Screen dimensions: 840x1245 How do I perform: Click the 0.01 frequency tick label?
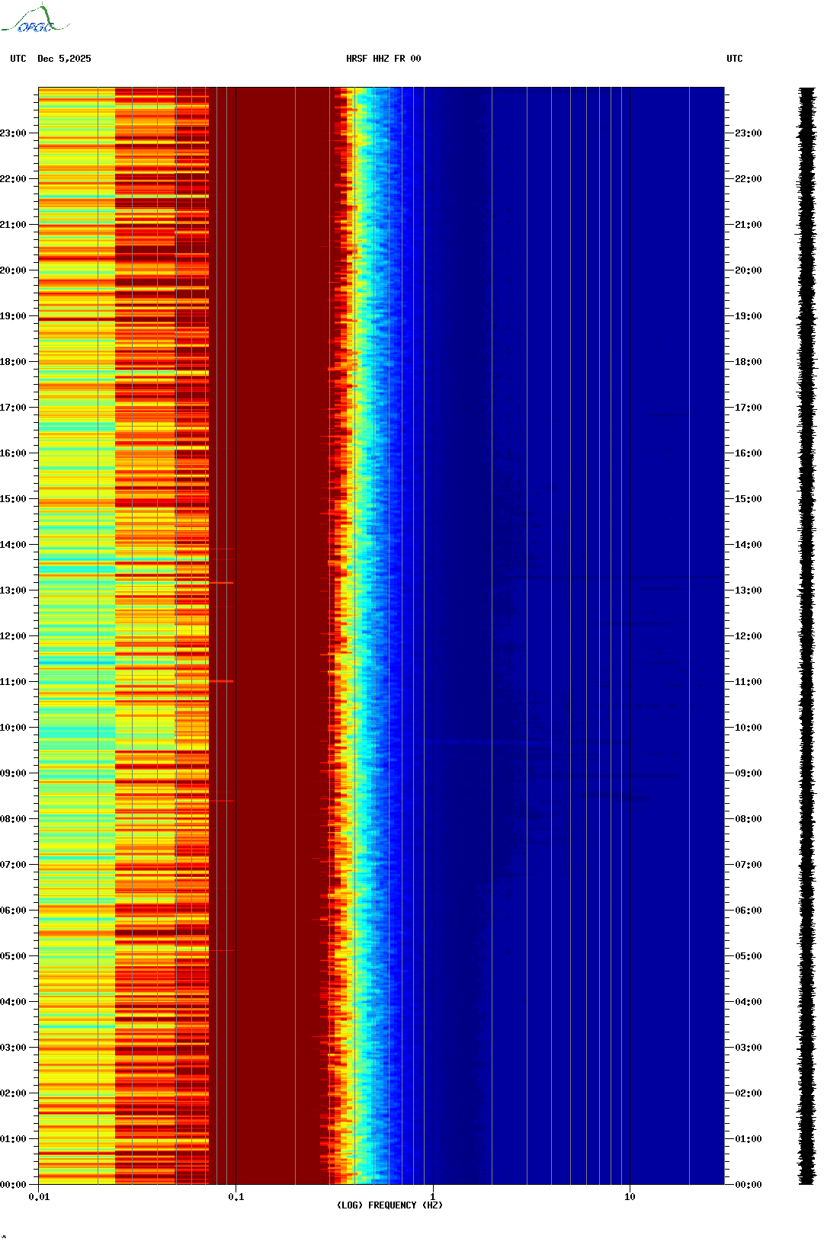tap(39, 1196)
